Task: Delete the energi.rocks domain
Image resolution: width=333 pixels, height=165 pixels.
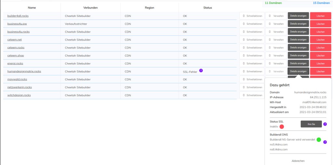Action: click(x=320, y=63)
